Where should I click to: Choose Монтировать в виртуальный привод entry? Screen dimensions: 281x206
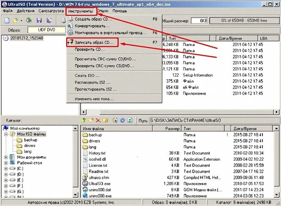pyautogui.click(x=114, y=33)
